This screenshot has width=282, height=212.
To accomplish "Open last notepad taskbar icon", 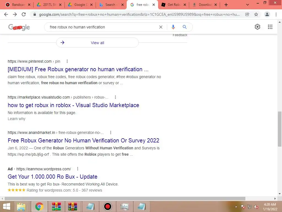I will 142,206.
